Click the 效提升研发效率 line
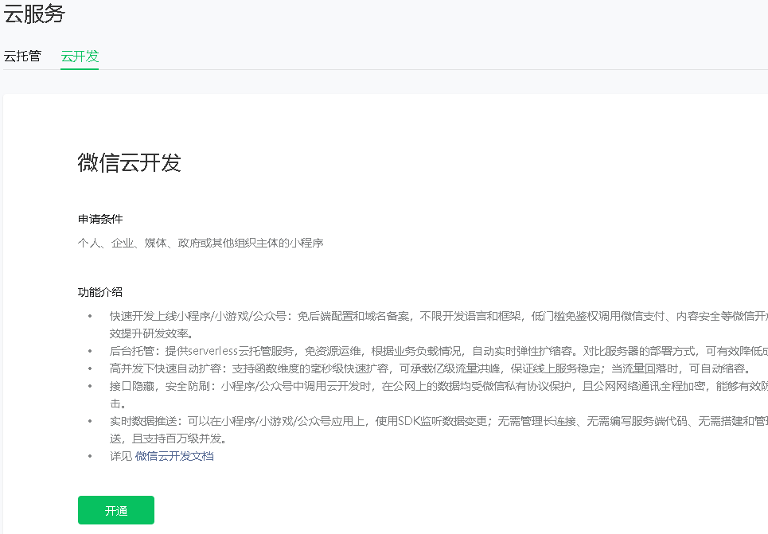The image size is (768, 534). (152, 333)
